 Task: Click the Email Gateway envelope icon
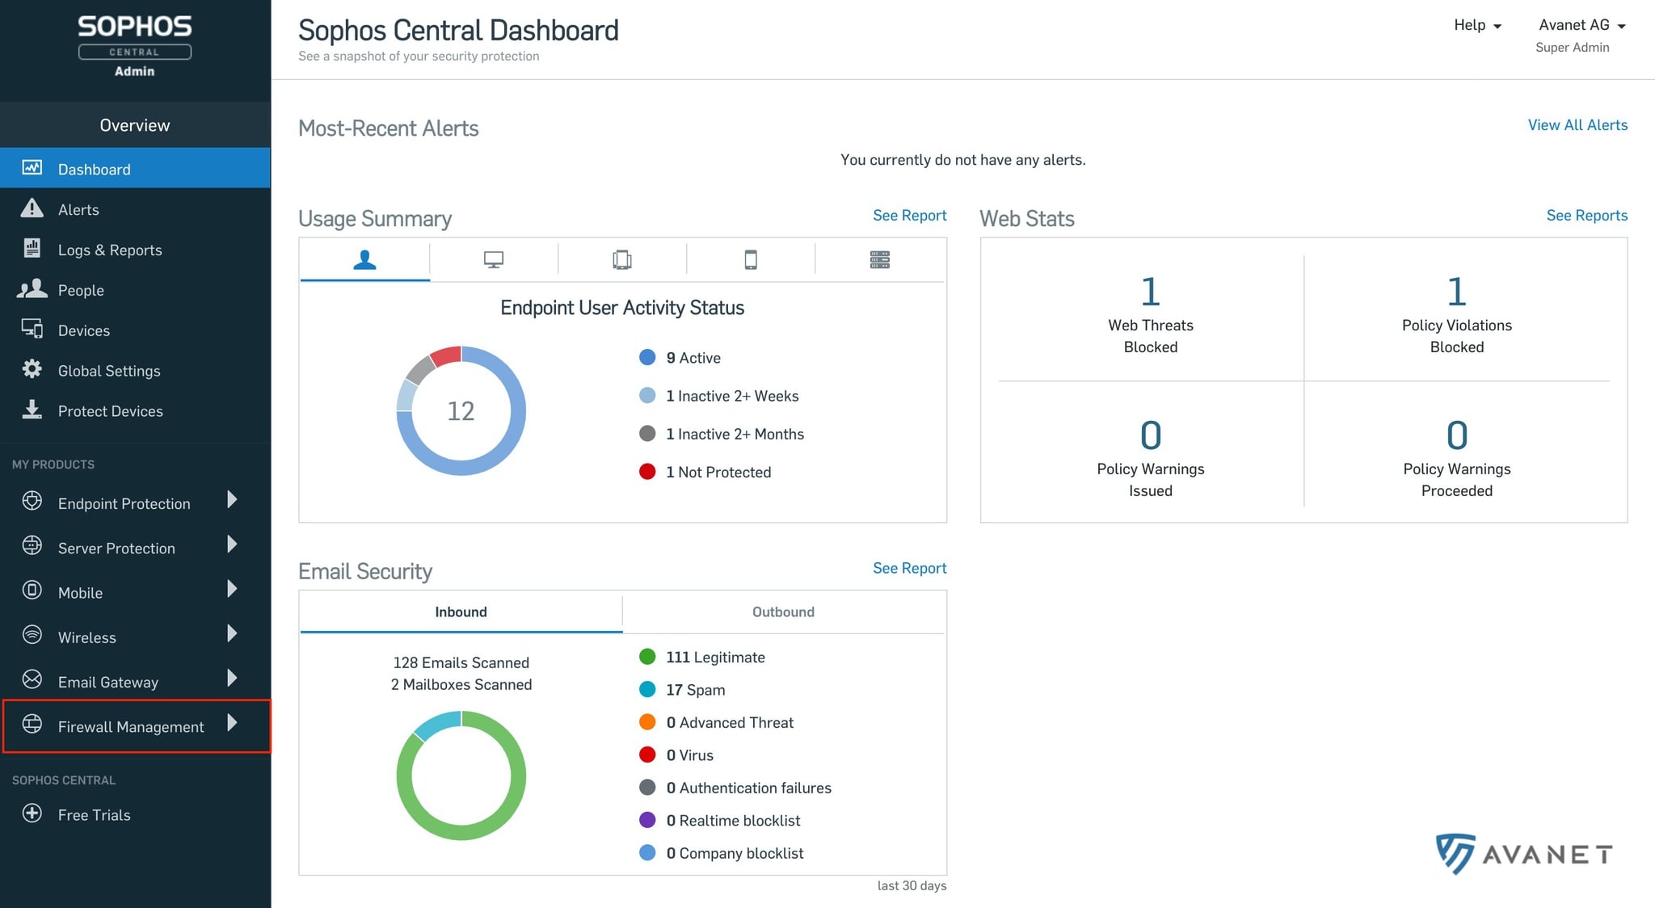pyautogui.click(x=32, y=679)
